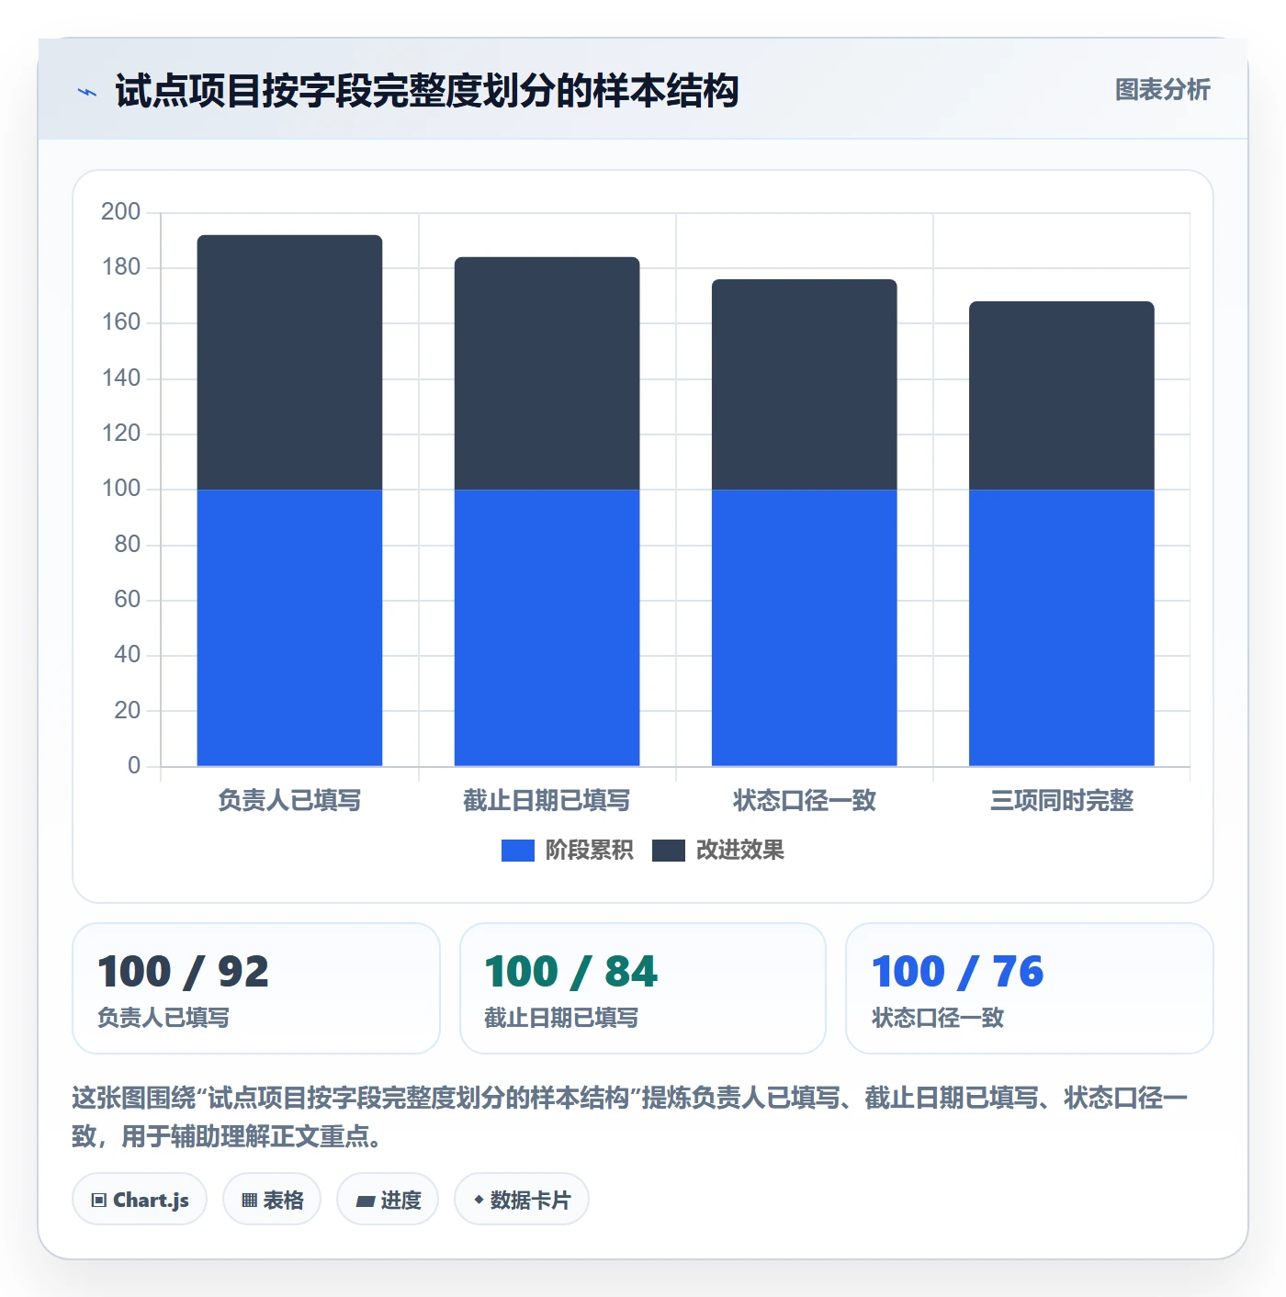Screen dimensions: 1286x1297
Task: Click the blue bar segment for 三项同时完整
Action: pyautogui.click(x=1061, y=628)
